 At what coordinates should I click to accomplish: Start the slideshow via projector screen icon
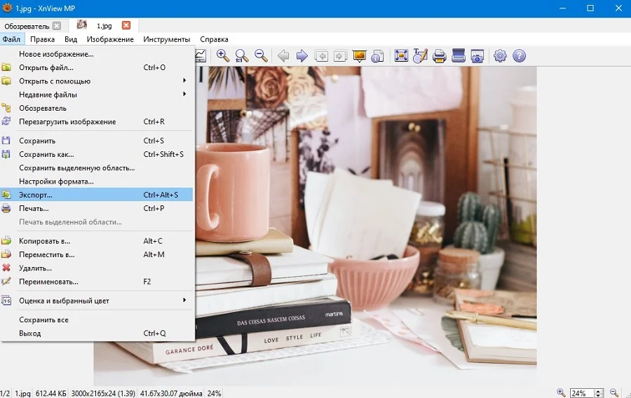point(359,55)
